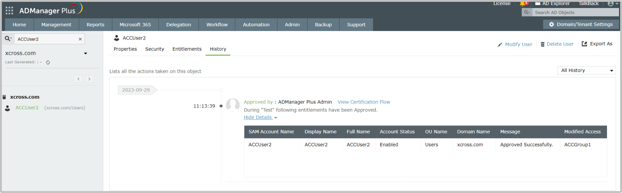Viewport: 622px width, 193px height.
Task: Open the xcross.com domain dropdown
Action: point(85,53)
